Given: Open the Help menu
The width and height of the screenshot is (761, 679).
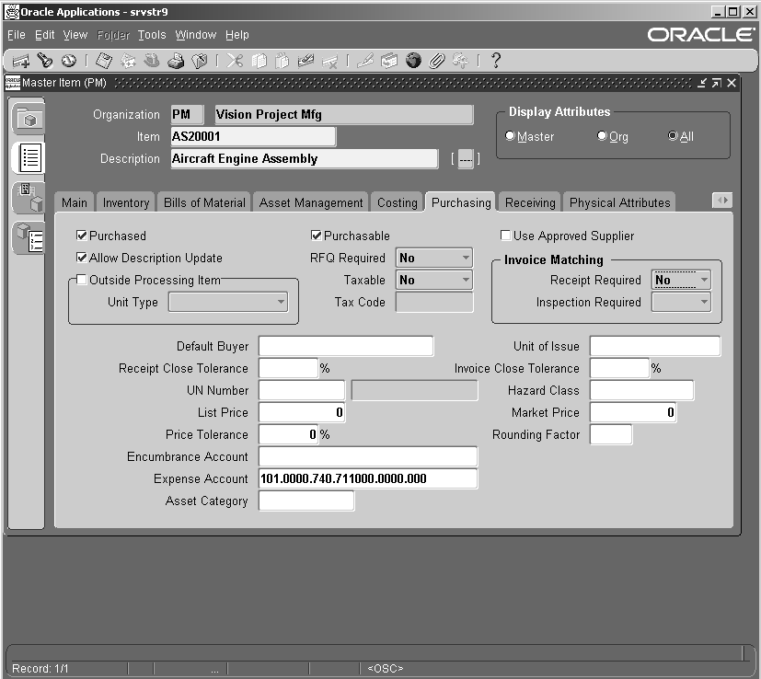Looking at the screenshot, I should [236, 35].
